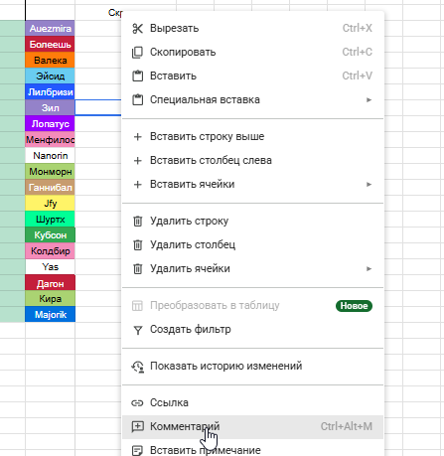Select the purple Зил cell
This screenshot has height=456, width=444.
pos(50,107)
